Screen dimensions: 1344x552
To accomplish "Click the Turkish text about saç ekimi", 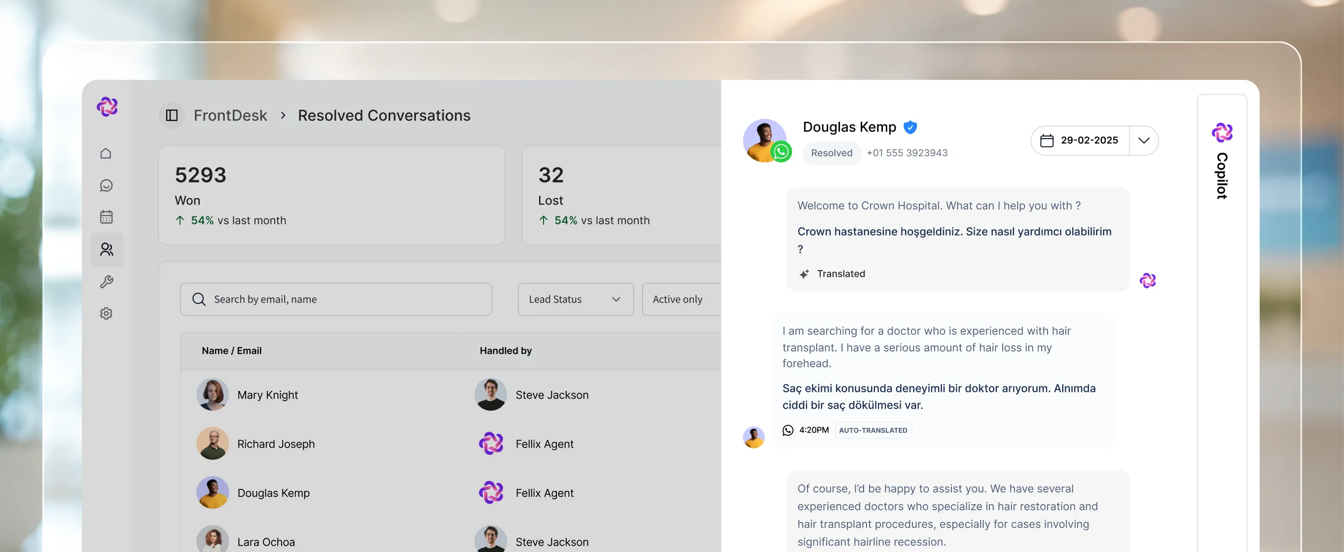I will pos(939,397).
